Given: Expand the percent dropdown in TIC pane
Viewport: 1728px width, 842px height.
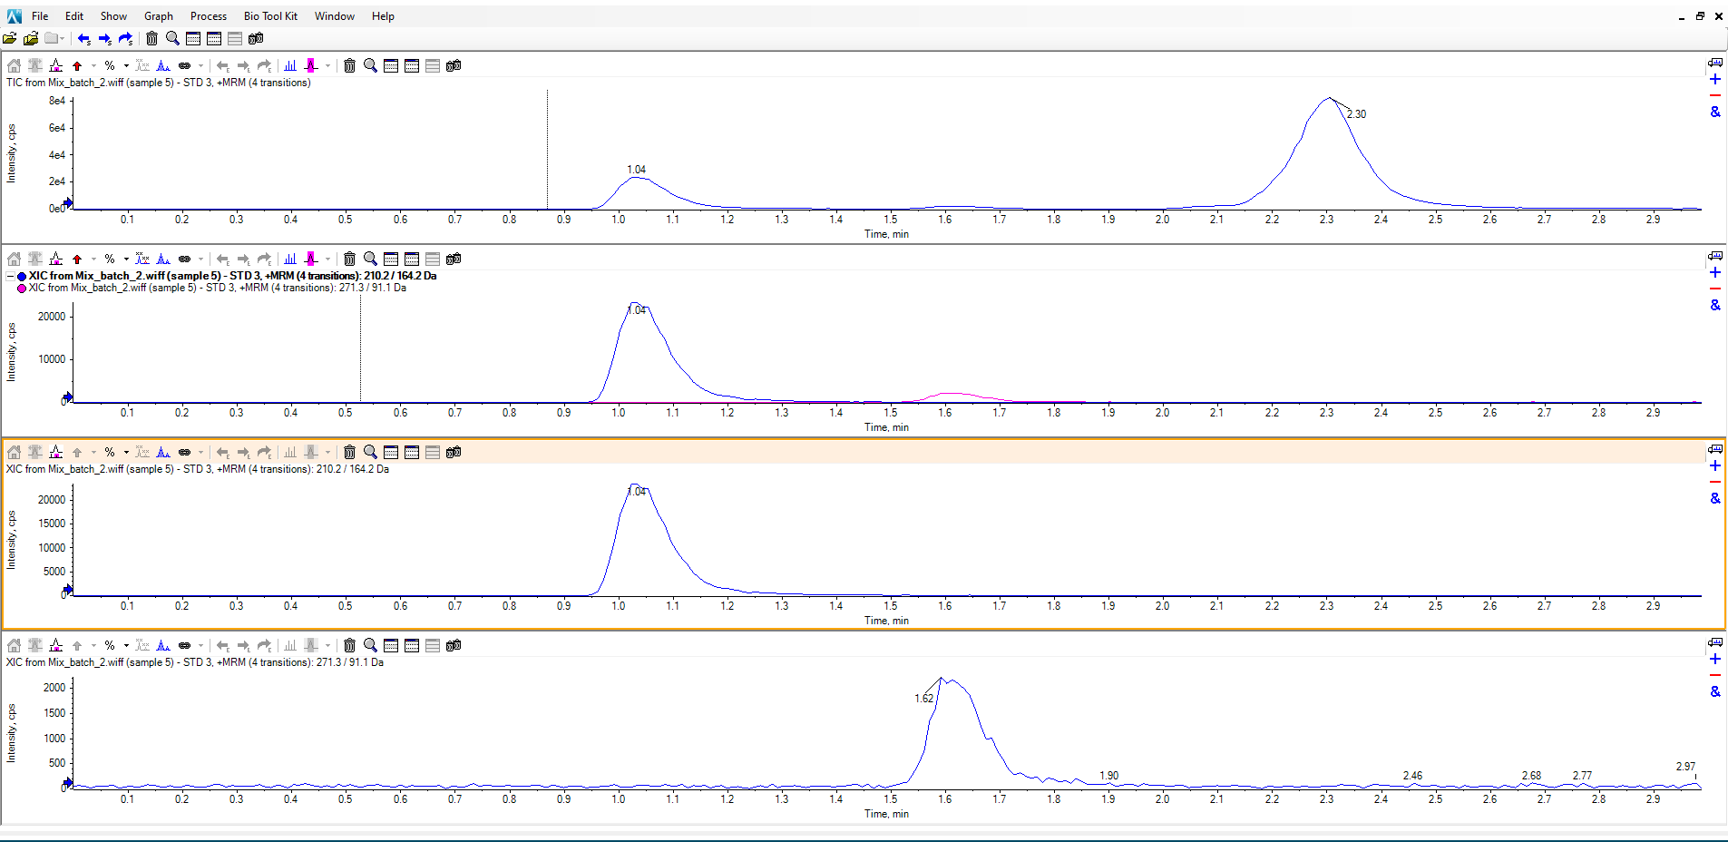Looking at the screenshot, I should pos(126,65).
